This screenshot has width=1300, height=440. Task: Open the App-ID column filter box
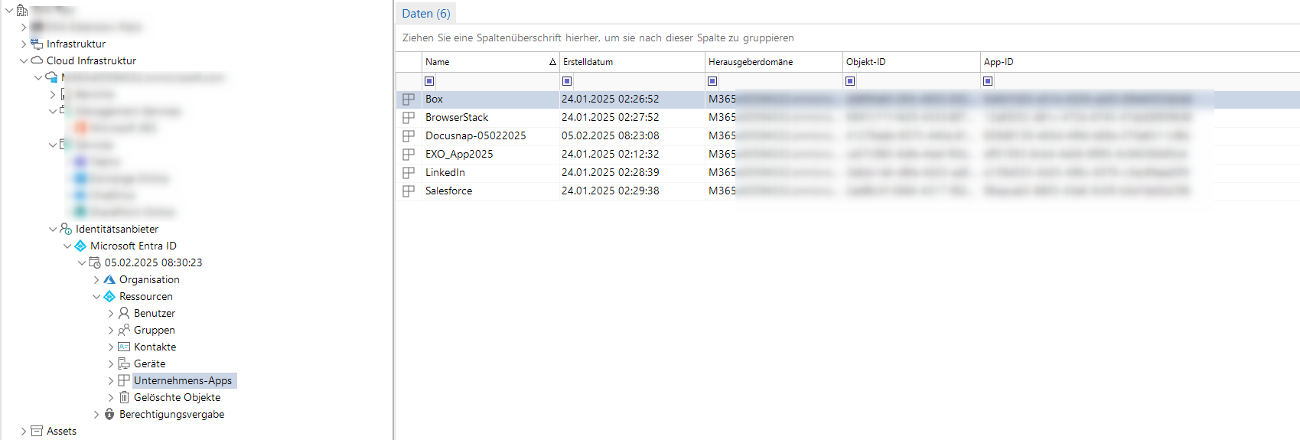[x=988, y=81]
